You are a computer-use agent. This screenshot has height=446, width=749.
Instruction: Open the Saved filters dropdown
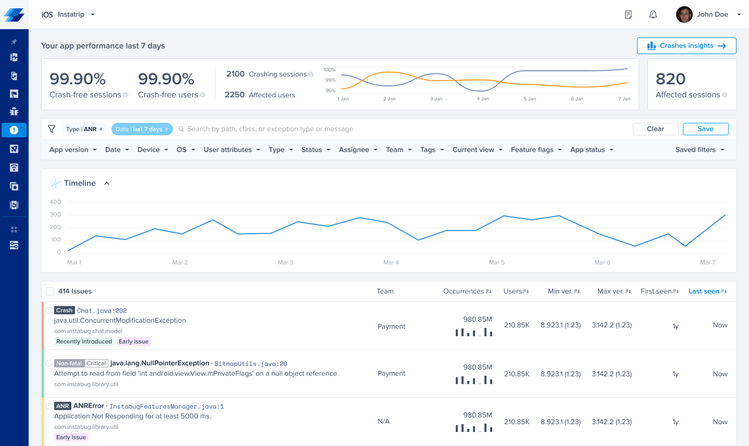click(700, 150)
